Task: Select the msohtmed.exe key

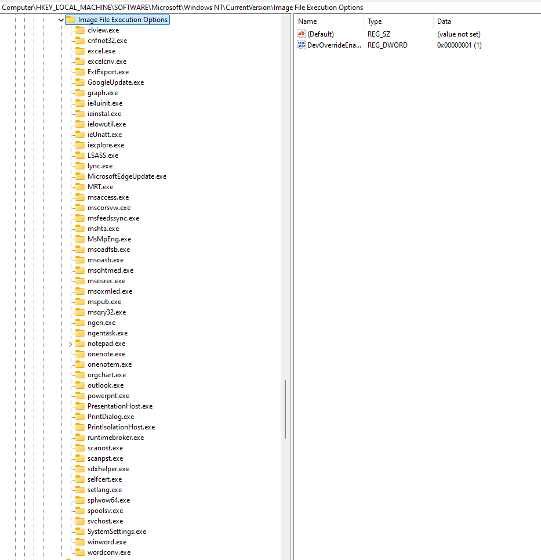Action: pyautogui.click(x=110, y=270)
